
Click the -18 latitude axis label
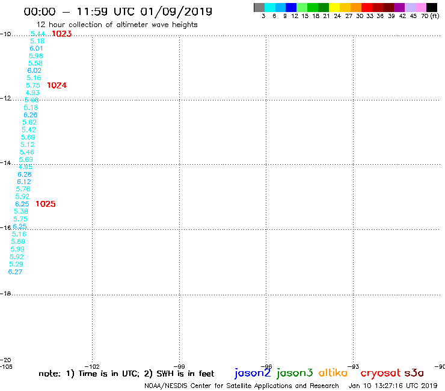(5, 294)
